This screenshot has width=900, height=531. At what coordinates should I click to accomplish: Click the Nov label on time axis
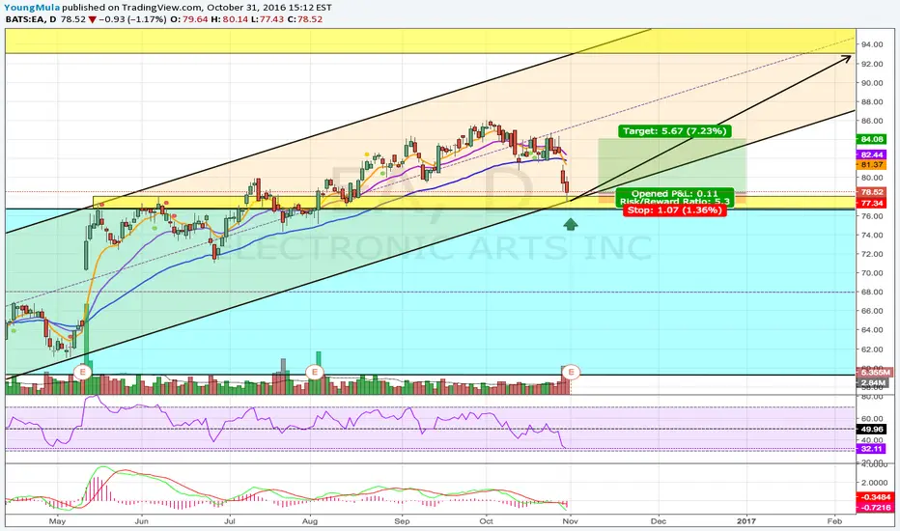pyautogui.click(x=570, y=521)
